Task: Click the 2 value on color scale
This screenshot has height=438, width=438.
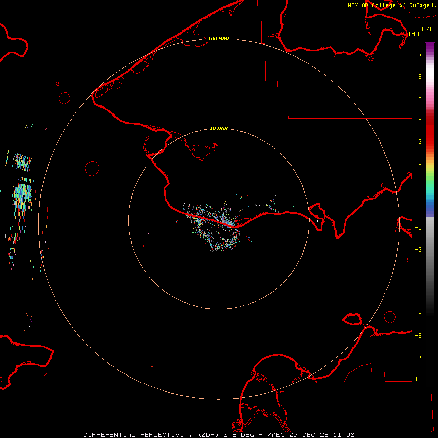Action: click(x=420, y=163)
